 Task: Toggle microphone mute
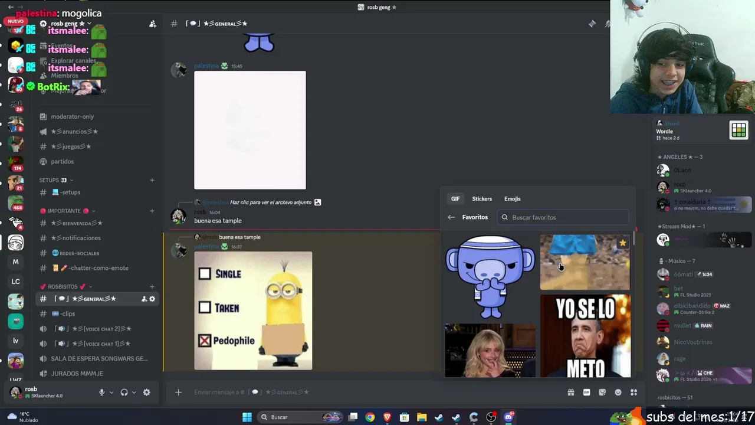pos(101,393)
